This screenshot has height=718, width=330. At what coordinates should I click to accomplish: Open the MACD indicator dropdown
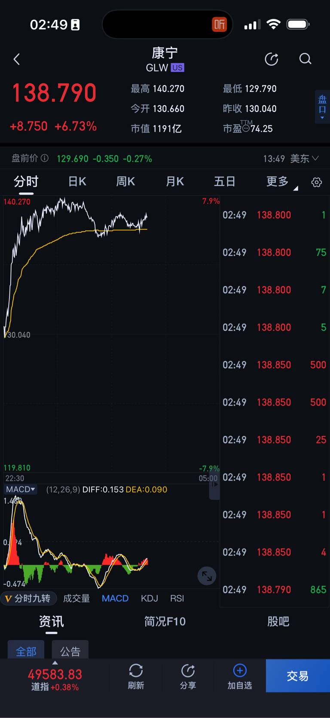pyautogui.click(x=20, y=489)
